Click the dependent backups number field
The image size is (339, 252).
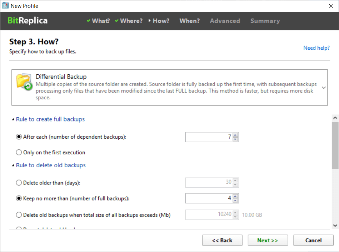(x=209, y=137)
